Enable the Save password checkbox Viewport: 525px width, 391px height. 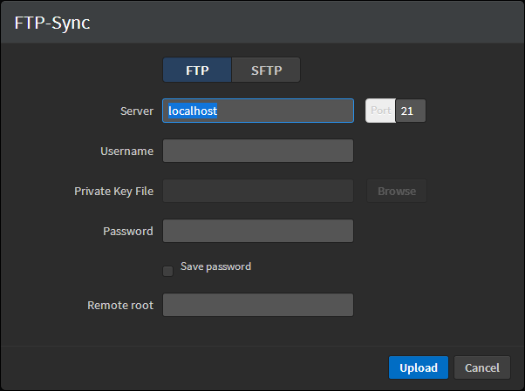pyautogui.click(x=167, y=271)
